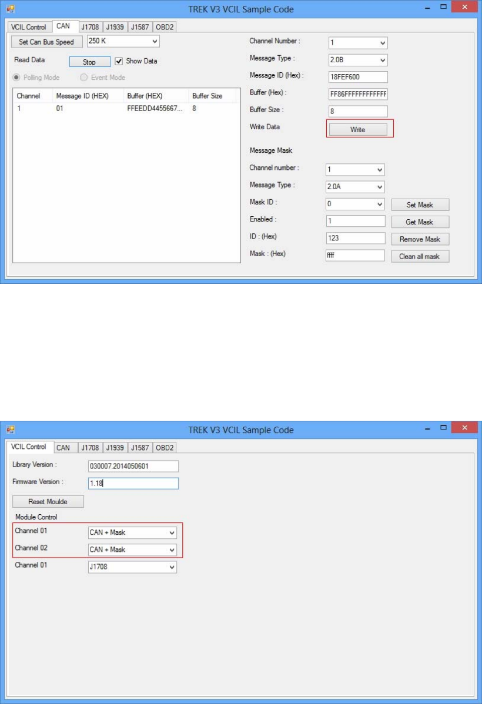Viewport: 482px width, 704px height.
Task: Click the app icon in the lower window title bar
Action: click(11, 430)
